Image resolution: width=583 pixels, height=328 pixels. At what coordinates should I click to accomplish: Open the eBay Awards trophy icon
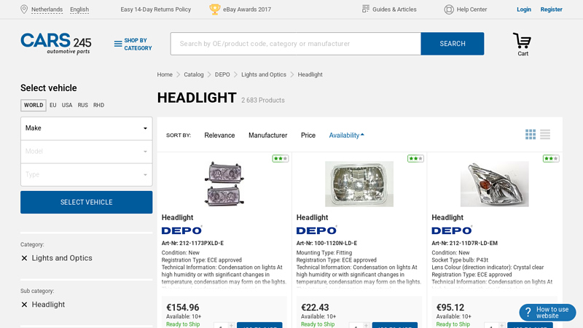click(x=214, y=9)
